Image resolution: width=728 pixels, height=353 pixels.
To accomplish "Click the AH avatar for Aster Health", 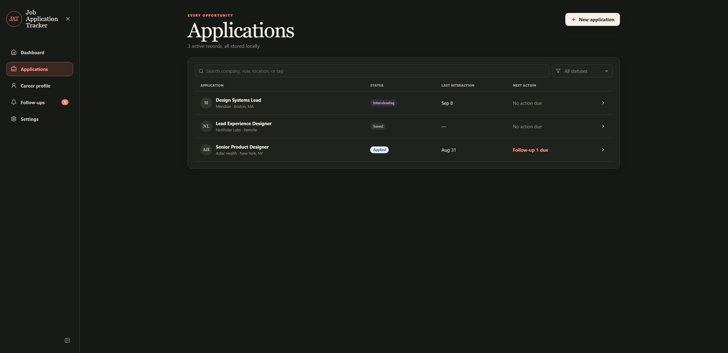I will [x=206, y=150].
